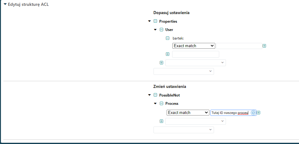Click the minus icon beside PossibleNot

click(155, 95)
